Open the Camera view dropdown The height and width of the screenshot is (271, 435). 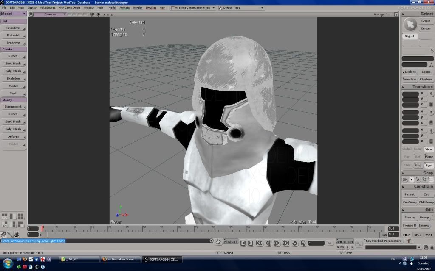[x=51, y=14]
